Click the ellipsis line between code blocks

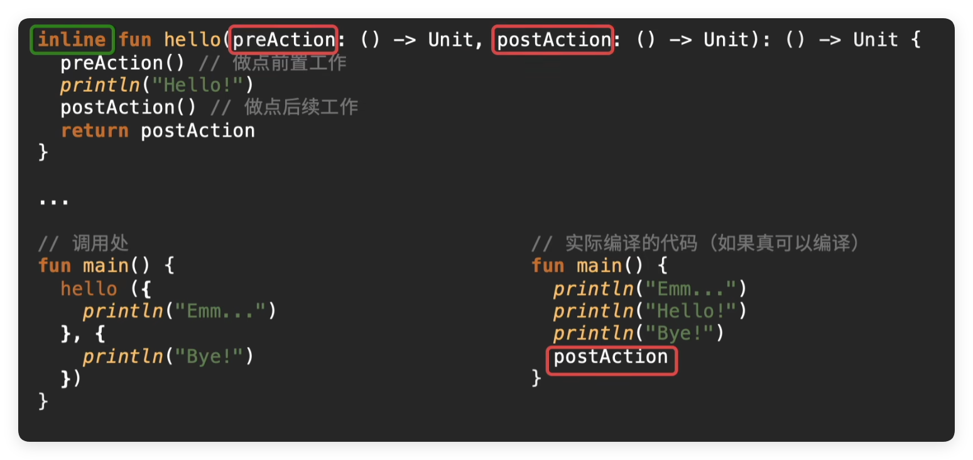(54, 203)
